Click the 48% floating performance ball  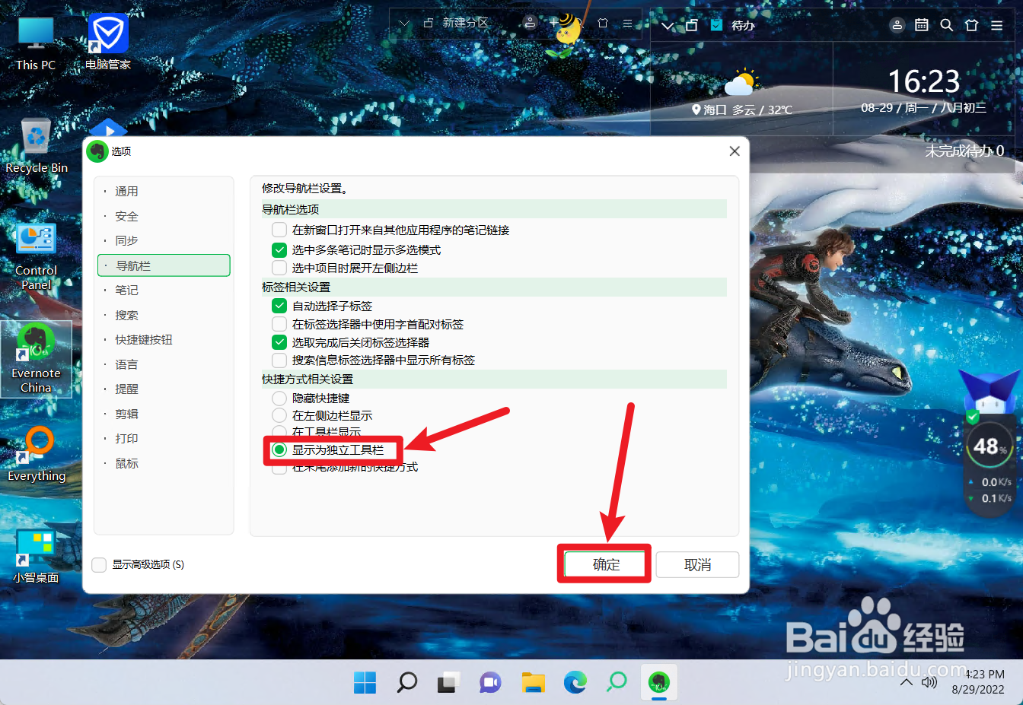[x=989, y=446]
